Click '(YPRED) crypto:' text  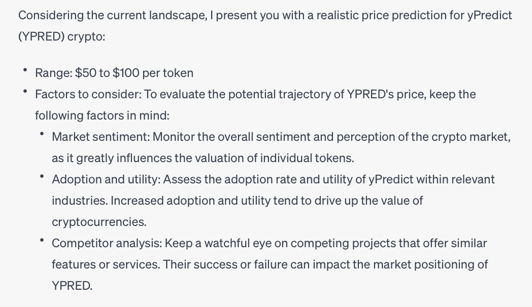click(x=62, y=36)
